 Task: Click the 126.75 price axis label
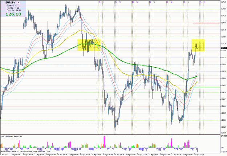(224, 30)
